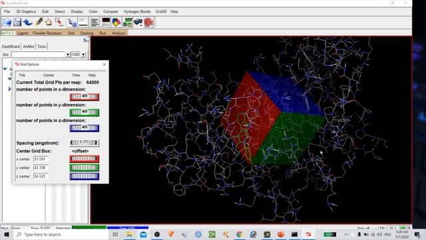Click the x-dimension points thumbwheel
This screenshot has width=426, height=240.
pyautogui.click(x=85, y=97)
